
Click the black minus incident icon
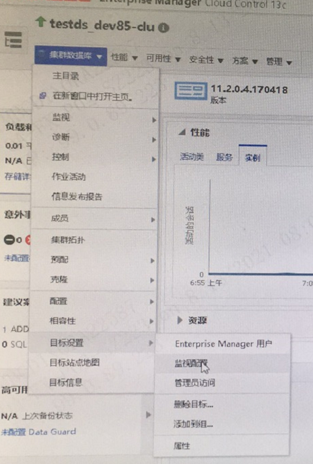point(9,239)
